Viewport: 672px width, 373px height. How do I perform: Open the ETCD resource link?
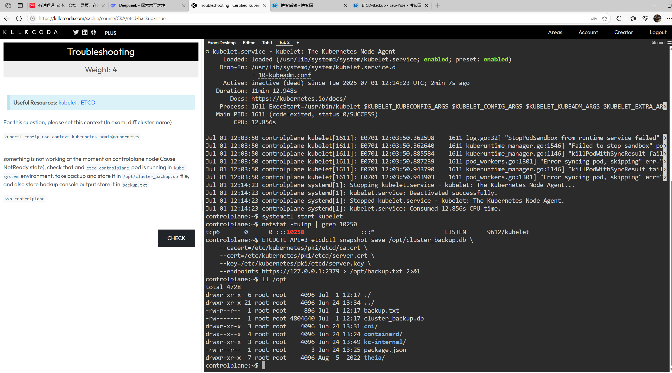point(88,103)
